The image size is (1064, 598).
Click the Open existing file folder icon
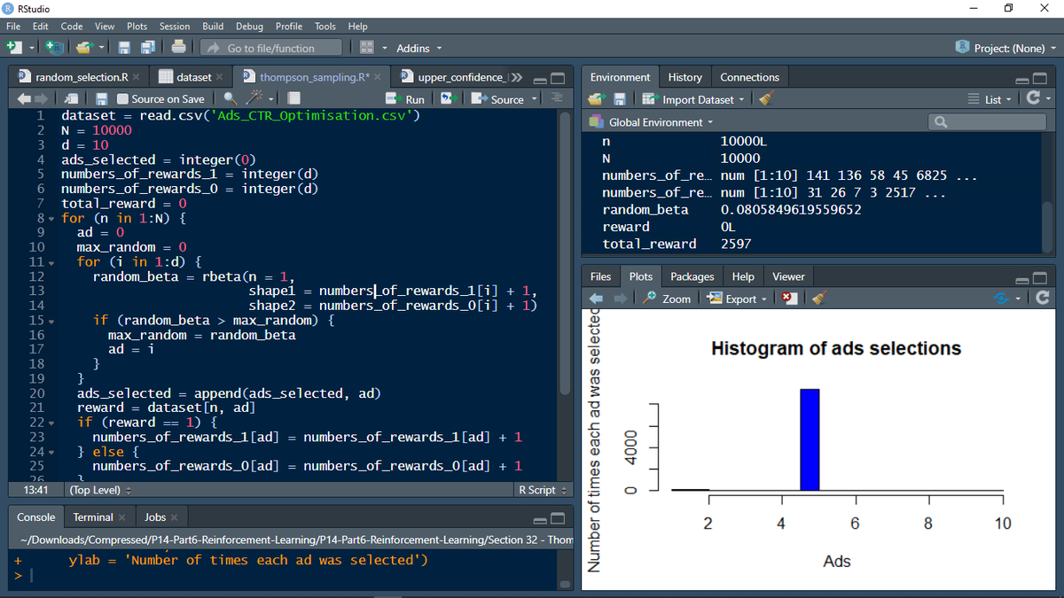tap(84, 48)
